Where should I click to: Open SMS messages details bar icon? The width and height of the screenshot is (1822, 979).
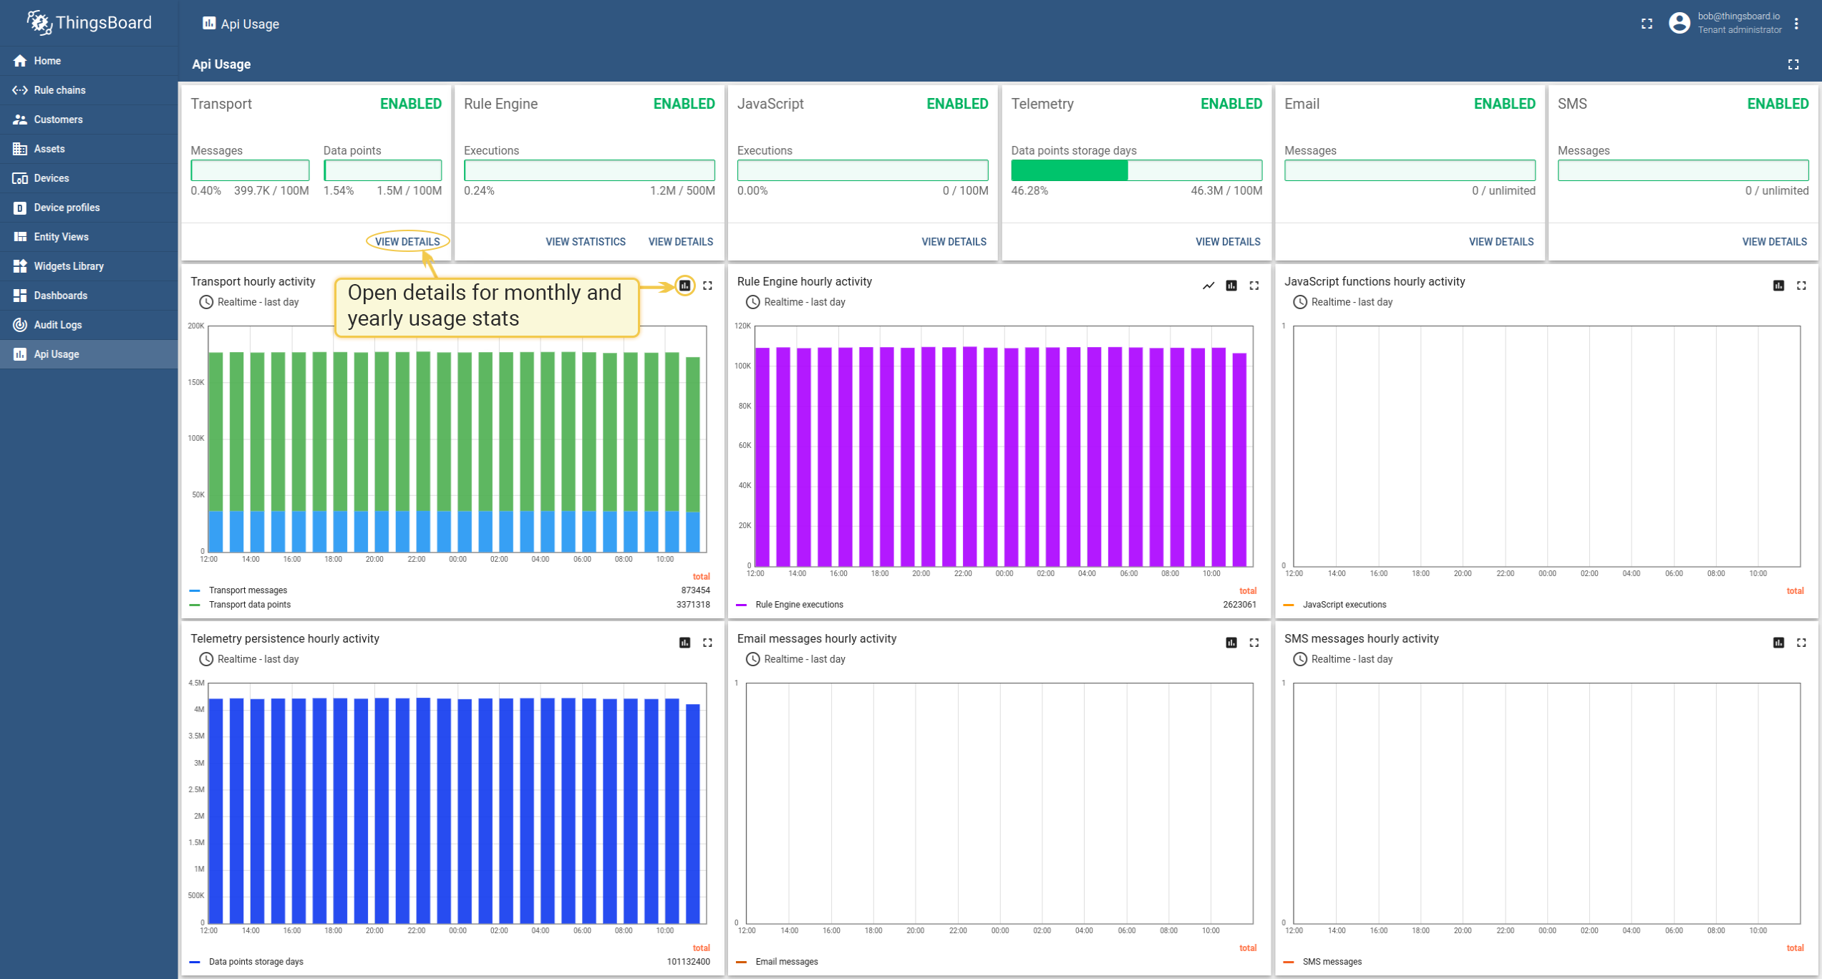pos(1778,643)
